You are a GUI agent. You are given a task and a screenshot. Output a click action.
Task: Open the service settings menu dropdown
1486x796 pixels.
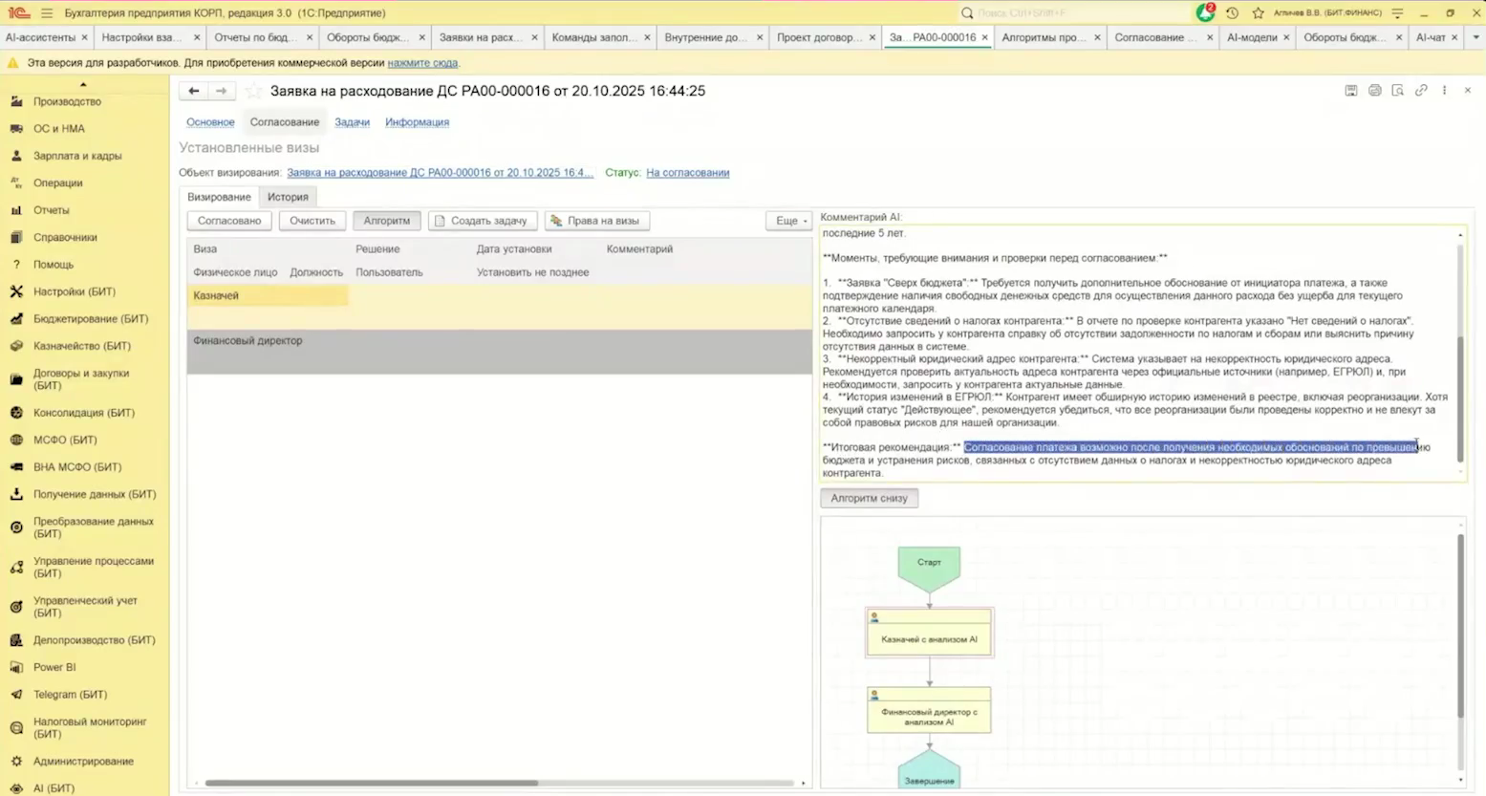coord(1398,13)
